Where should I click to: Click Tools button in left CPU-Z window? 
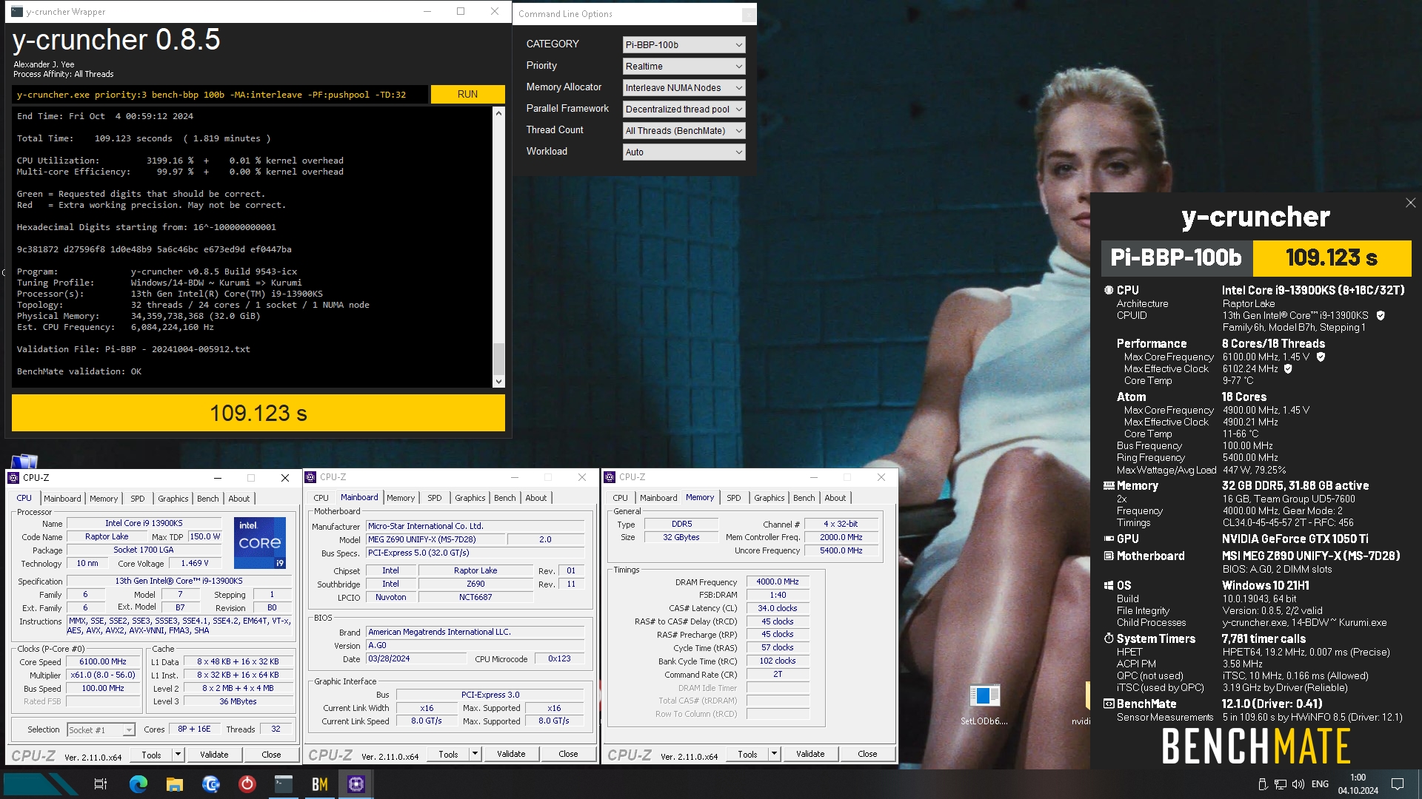click(x=151, y=755)
